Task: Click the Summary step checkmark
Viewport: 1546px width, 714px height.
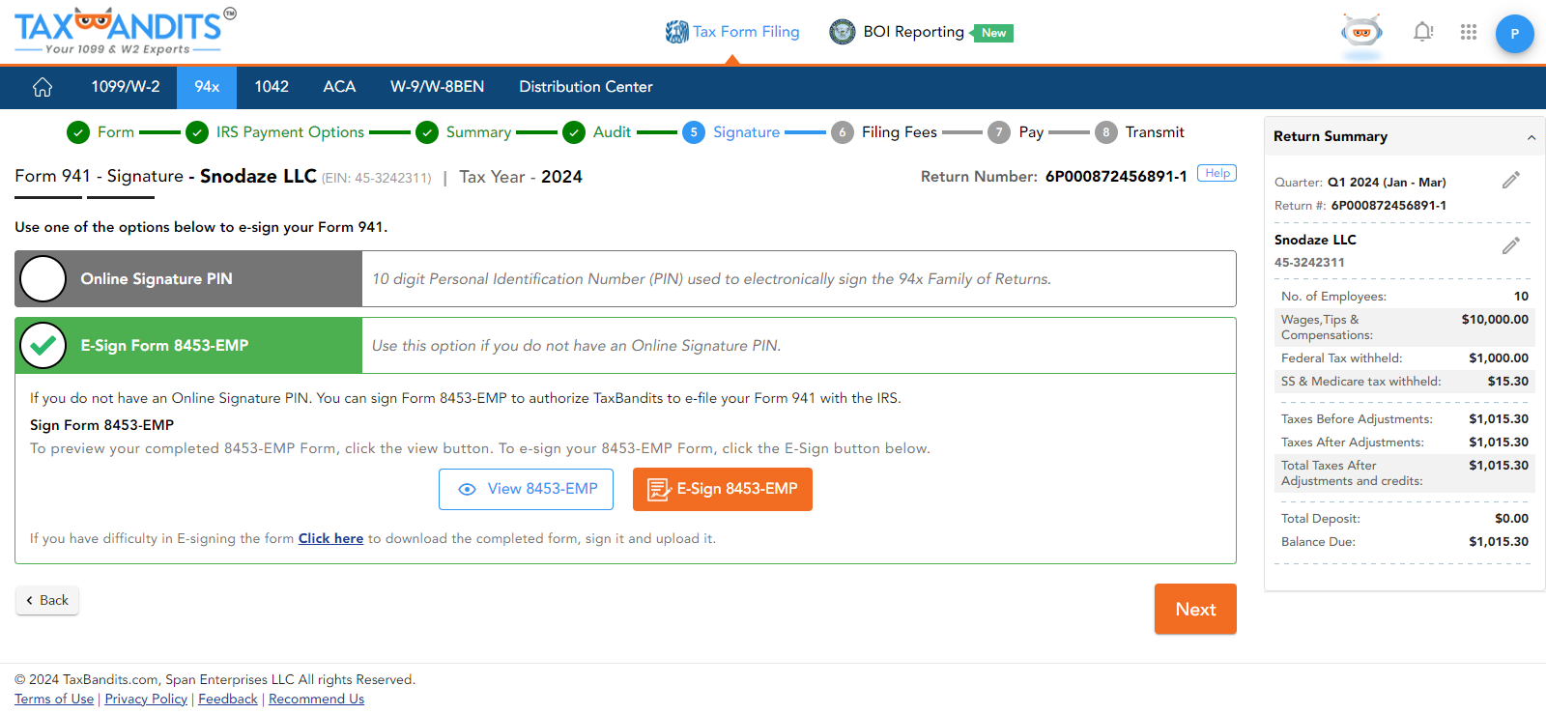Action: coord(427,132)
